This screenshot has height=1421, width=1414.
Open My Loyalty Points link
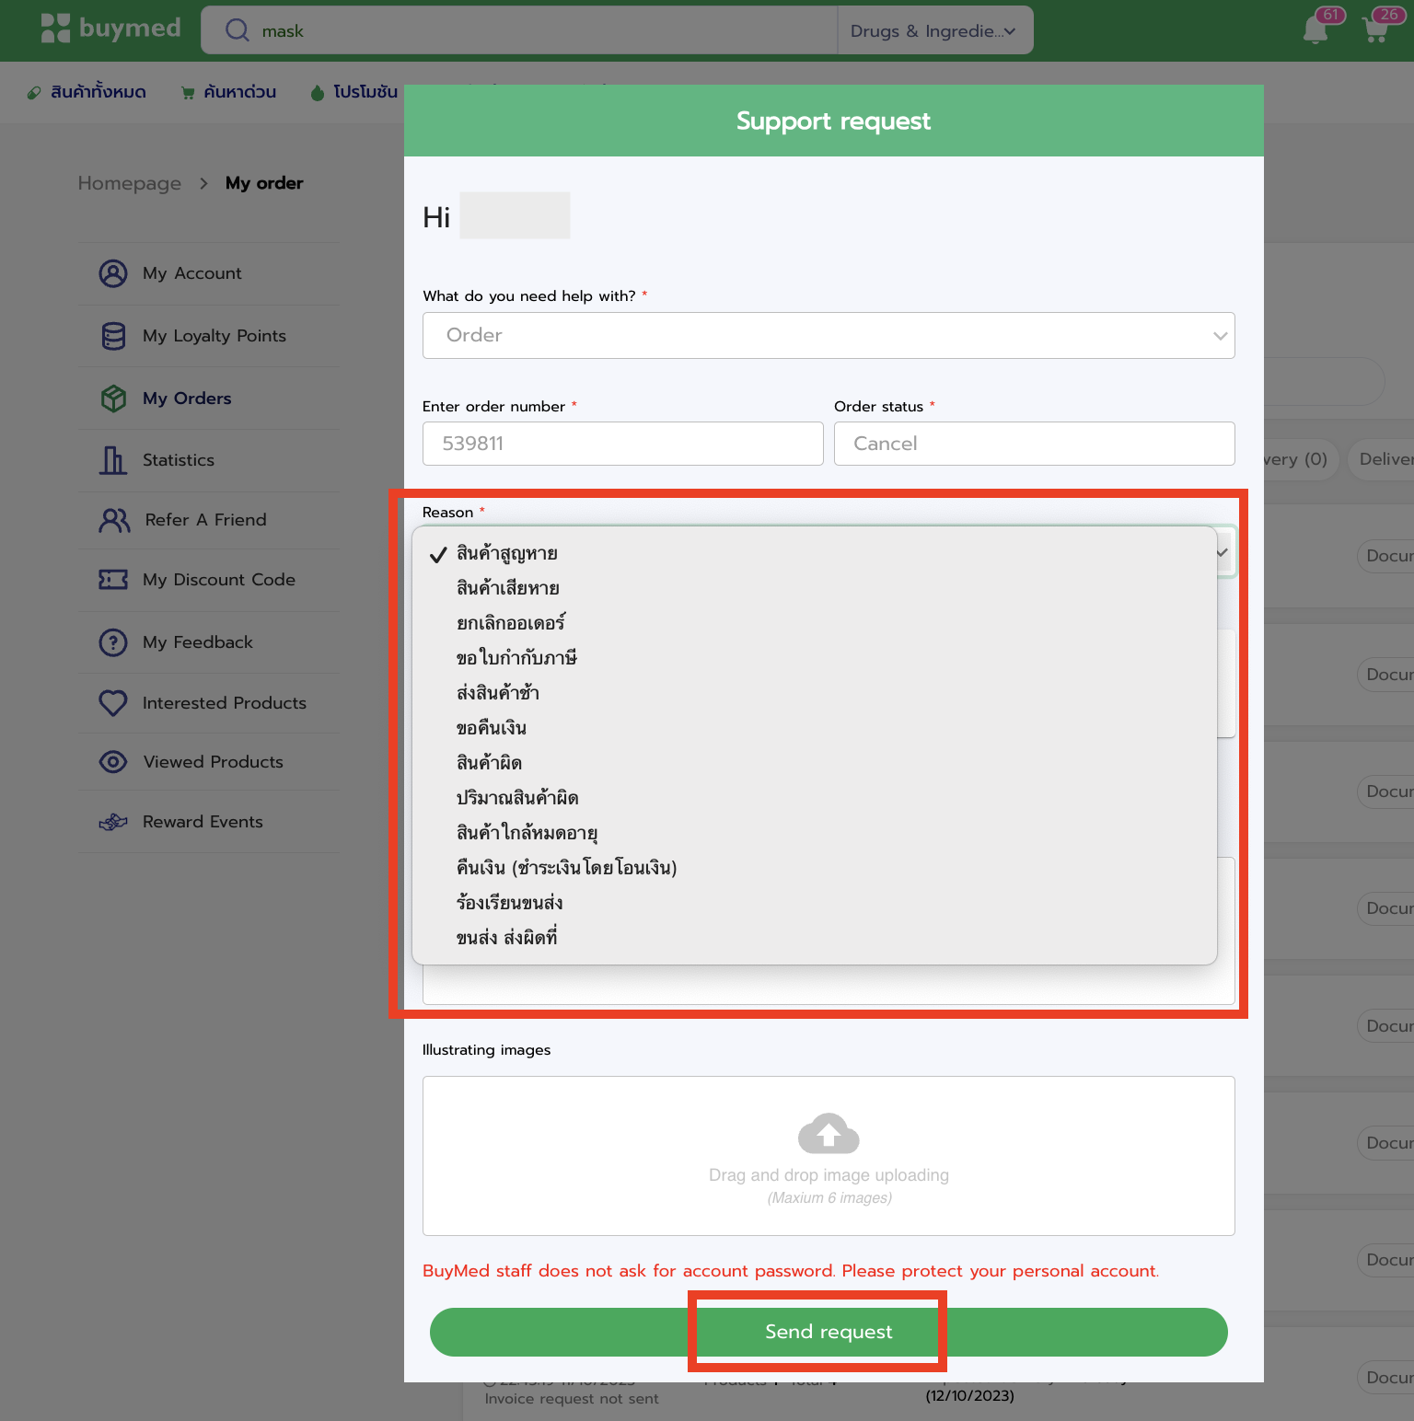coord(214,336)
